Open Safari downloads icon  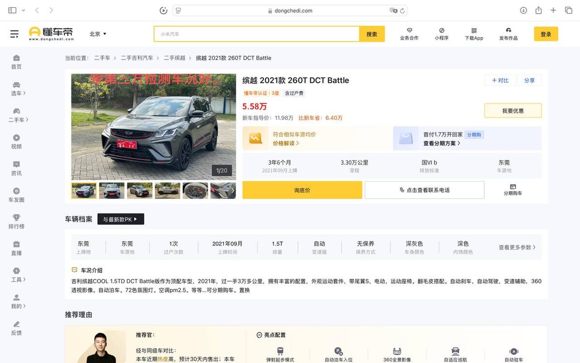[523, 10]
